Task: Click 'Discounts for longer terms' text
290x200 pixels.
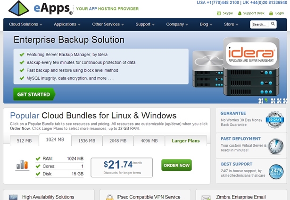Action: point(122,173)
